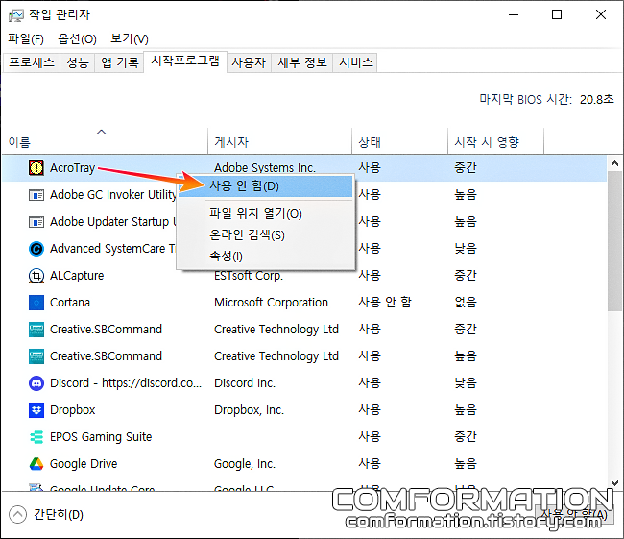Sort by the 게시자 column header
624x539 pixels.
tap(279, 142)
